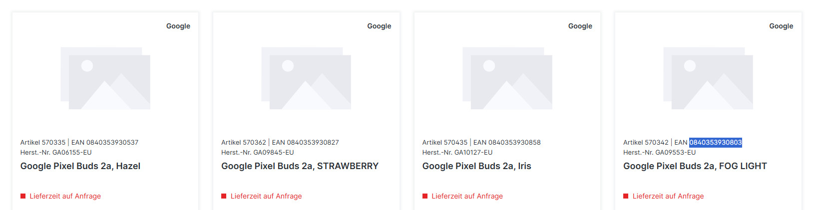Click the STRAWBERRY product placeholder image
The height and width of the screenshot is (210, 817).
tap(306, 78)
